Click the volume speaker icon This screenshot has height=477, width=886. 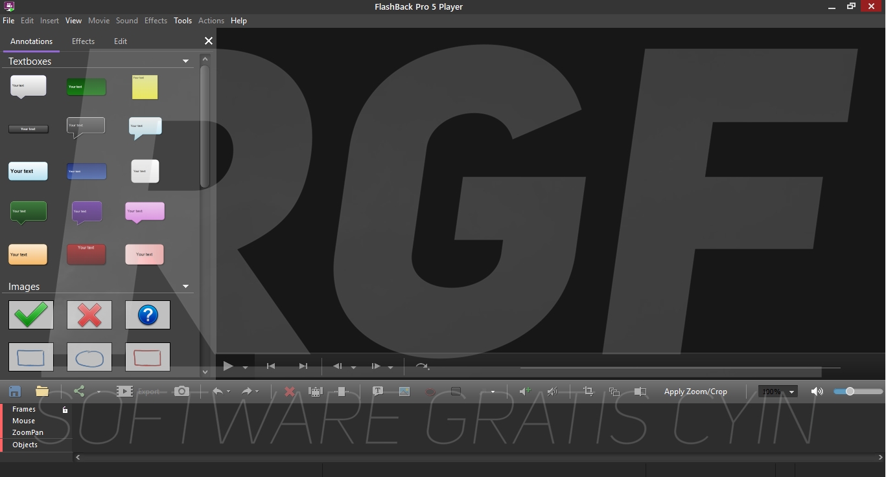point(817,391)
